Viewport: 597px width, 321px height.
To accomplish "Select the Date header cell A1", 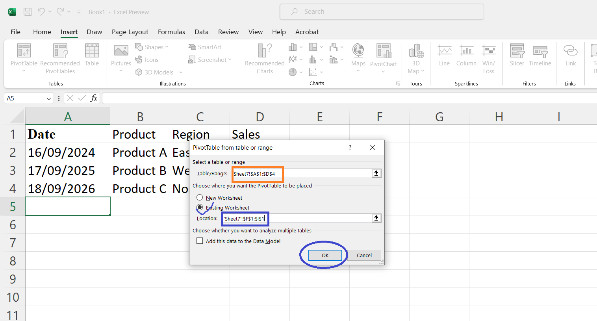I will 68,134.
